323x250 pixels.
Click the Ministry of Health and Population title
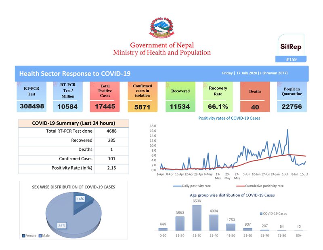click(162, 53)
